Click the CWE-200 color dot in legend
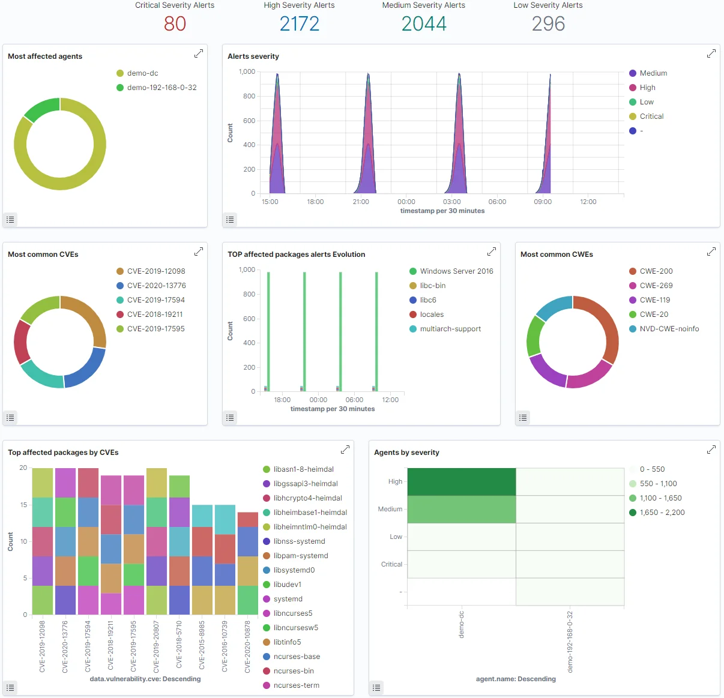Screen dimensions: 724x698 [633, 271]
